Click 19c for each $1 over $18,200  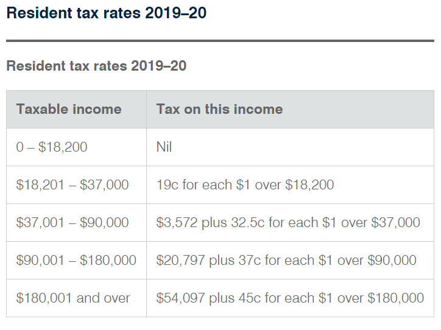245,184
